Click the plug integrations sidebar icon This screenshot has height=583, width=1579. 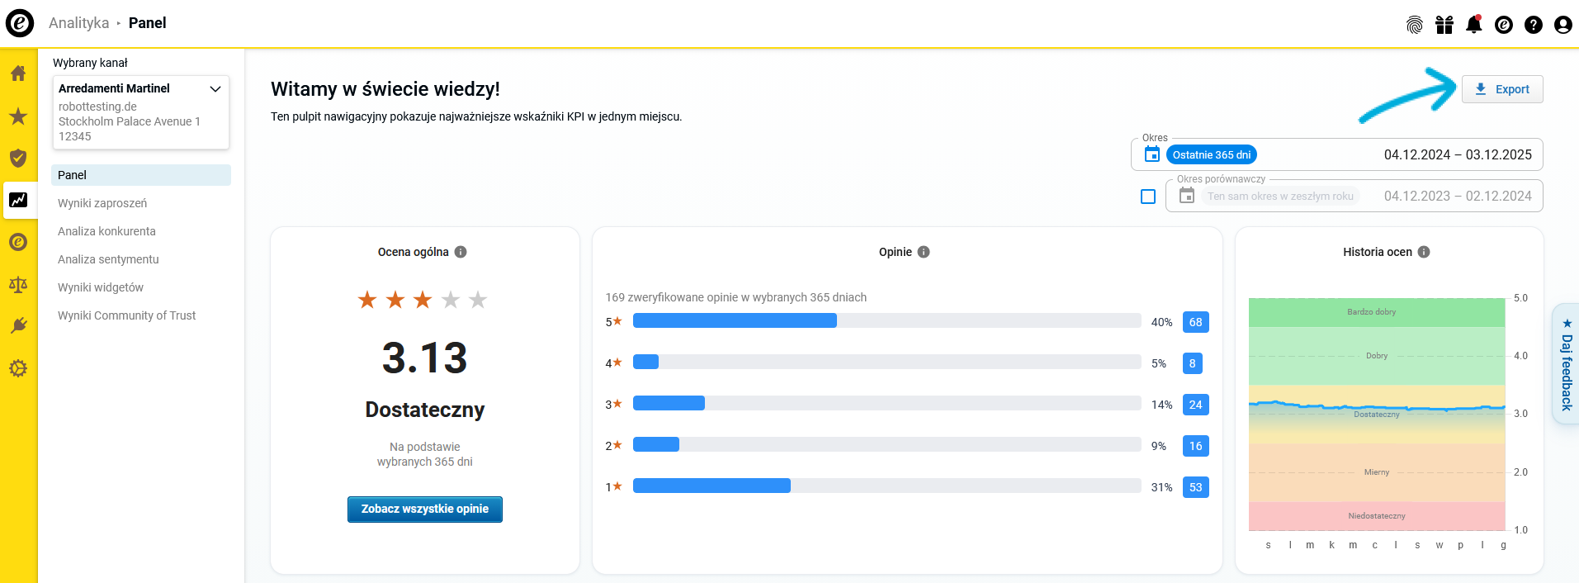coord(18,325)
